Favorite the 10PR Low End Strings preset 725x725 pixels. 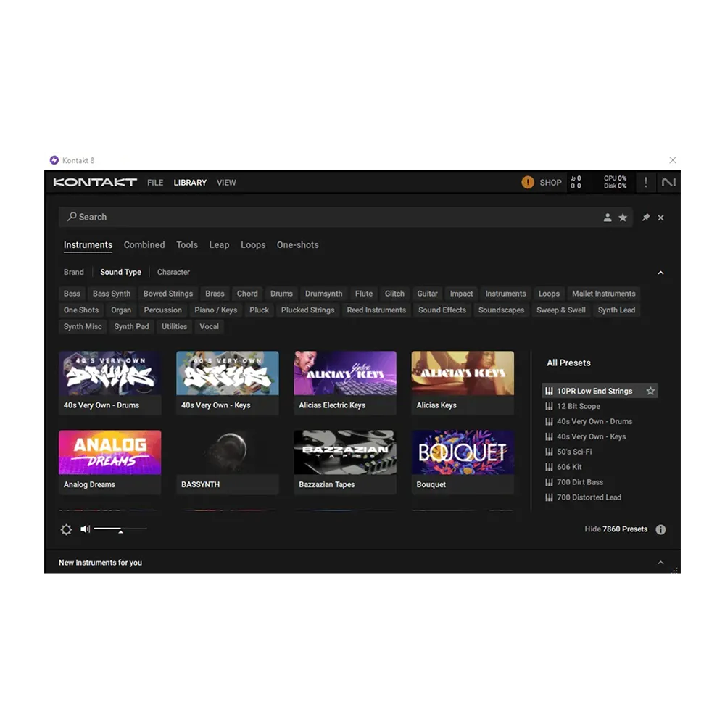pyautogui.click(x=650, y=391)
